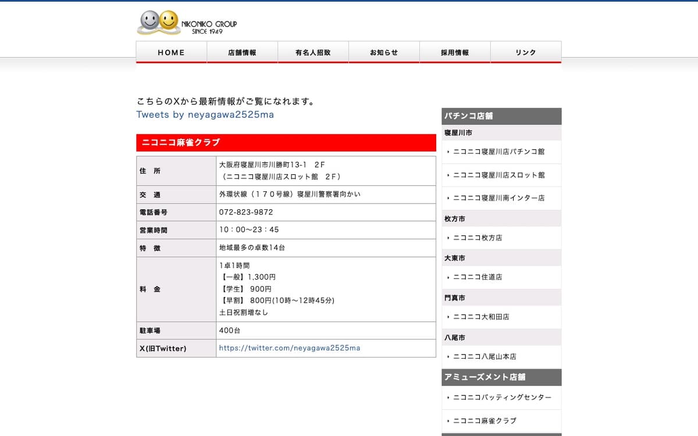Open the 採用情報 menu

click(455, 52)
